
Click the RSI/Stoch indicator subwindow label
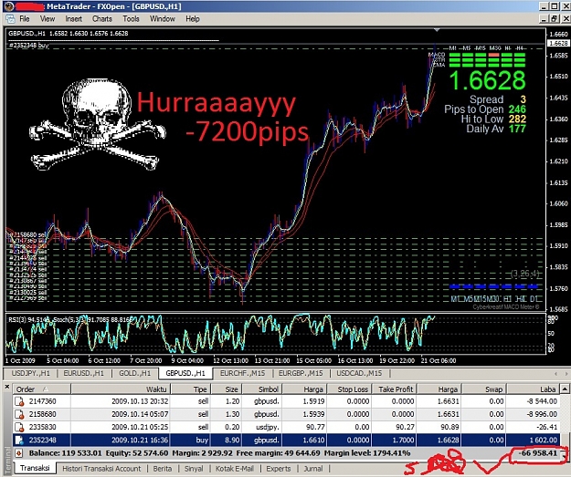click(x=70, y=320)
